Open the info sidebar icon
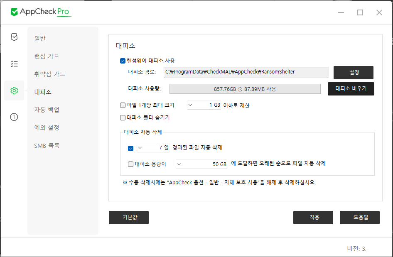 click(14, 117)
